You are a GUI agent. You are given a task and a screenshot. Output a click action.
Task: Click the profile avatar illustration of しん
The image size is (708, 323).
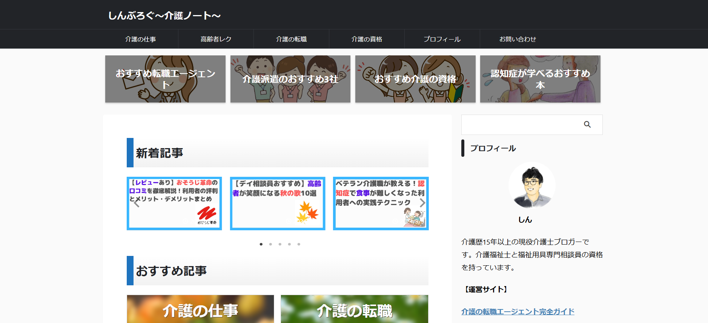coord(532,185)
